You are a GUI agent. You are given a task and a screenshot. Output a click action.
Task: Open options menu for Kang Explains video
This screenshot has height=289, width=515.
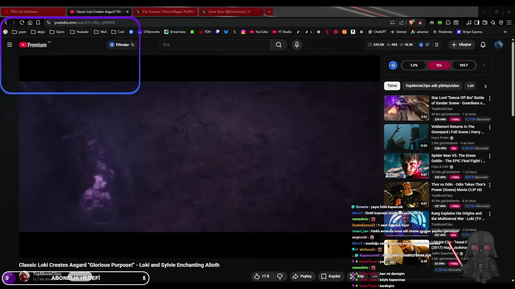point(490,214)
